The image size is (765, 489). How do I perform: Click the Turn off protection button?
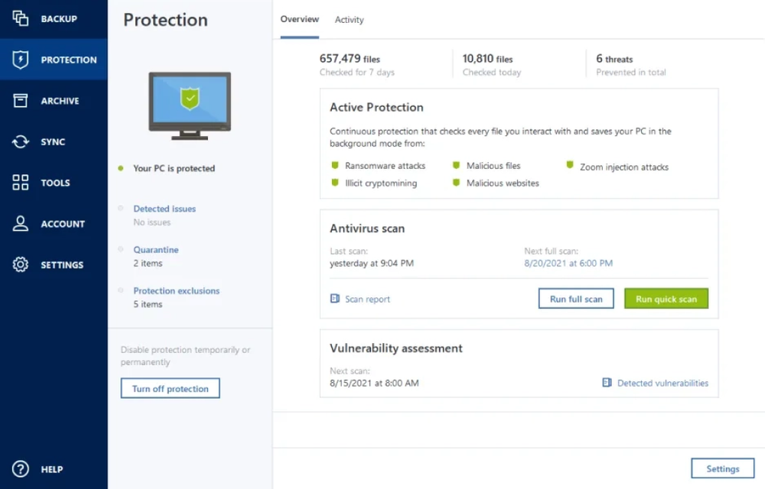tap(170, 388)
